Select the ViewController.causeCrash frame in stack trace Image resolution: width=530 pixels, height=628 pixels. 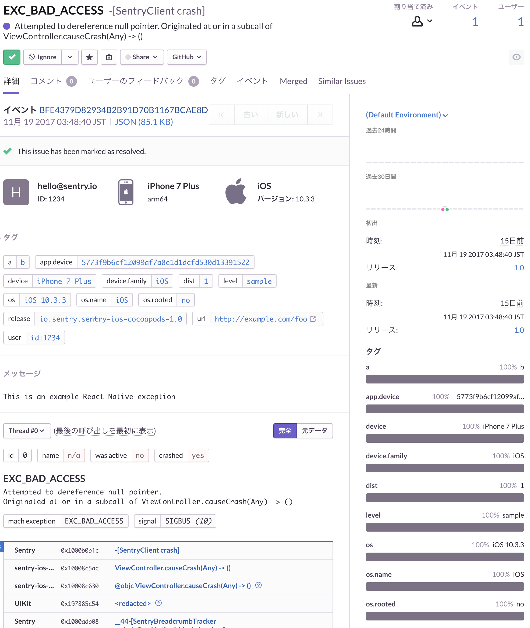click(172, 568)
